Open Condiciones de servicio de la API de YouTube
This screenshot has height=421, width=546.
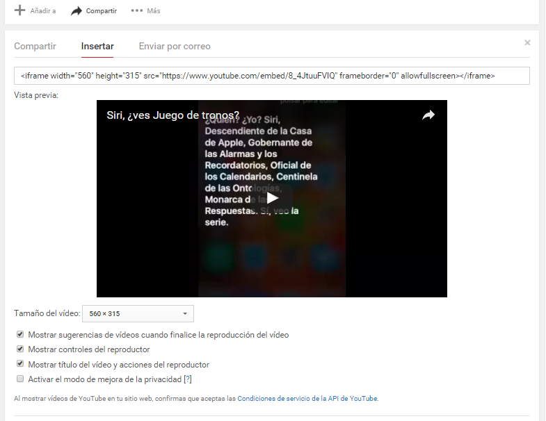(307, 399)
